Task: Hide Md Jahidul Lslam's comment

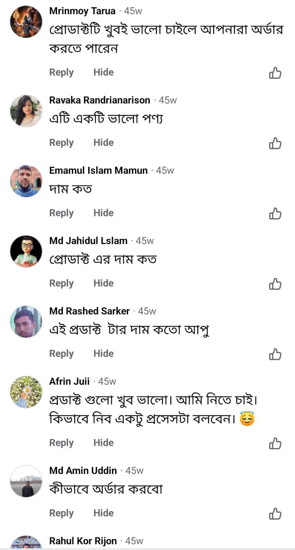Action: 103,283
